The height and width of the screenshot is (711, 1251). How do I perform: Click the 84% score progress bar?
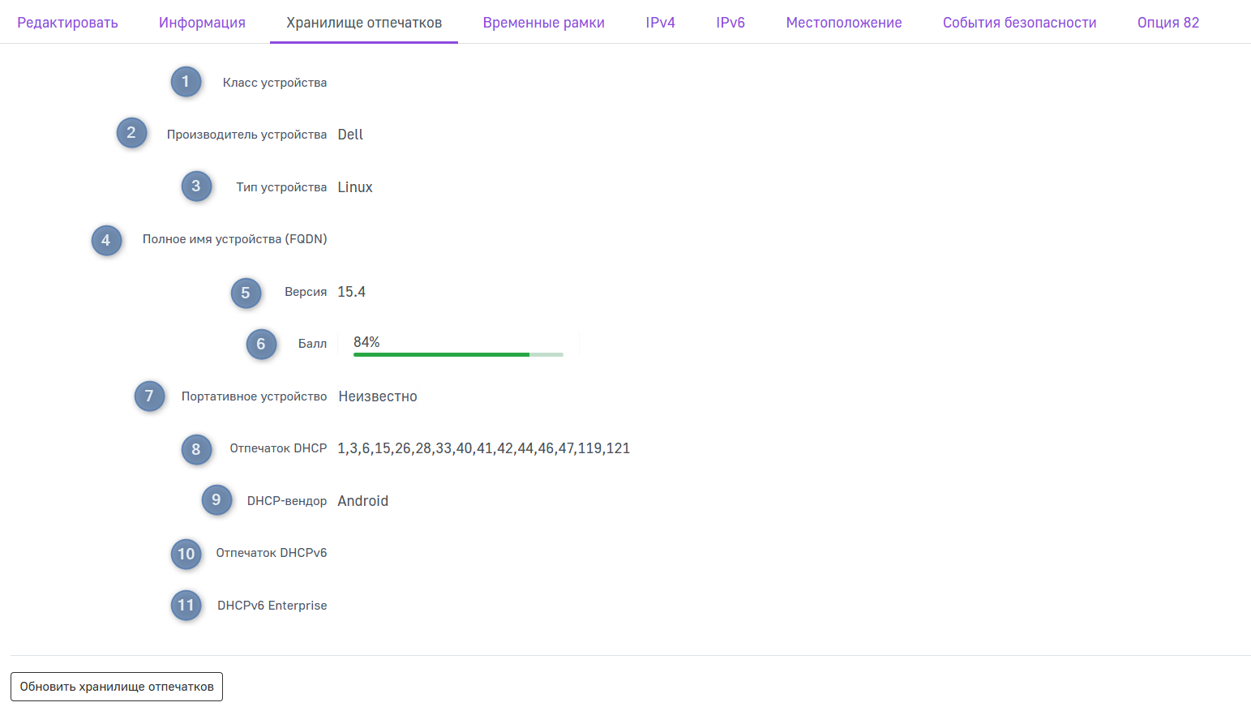(458, 354)
